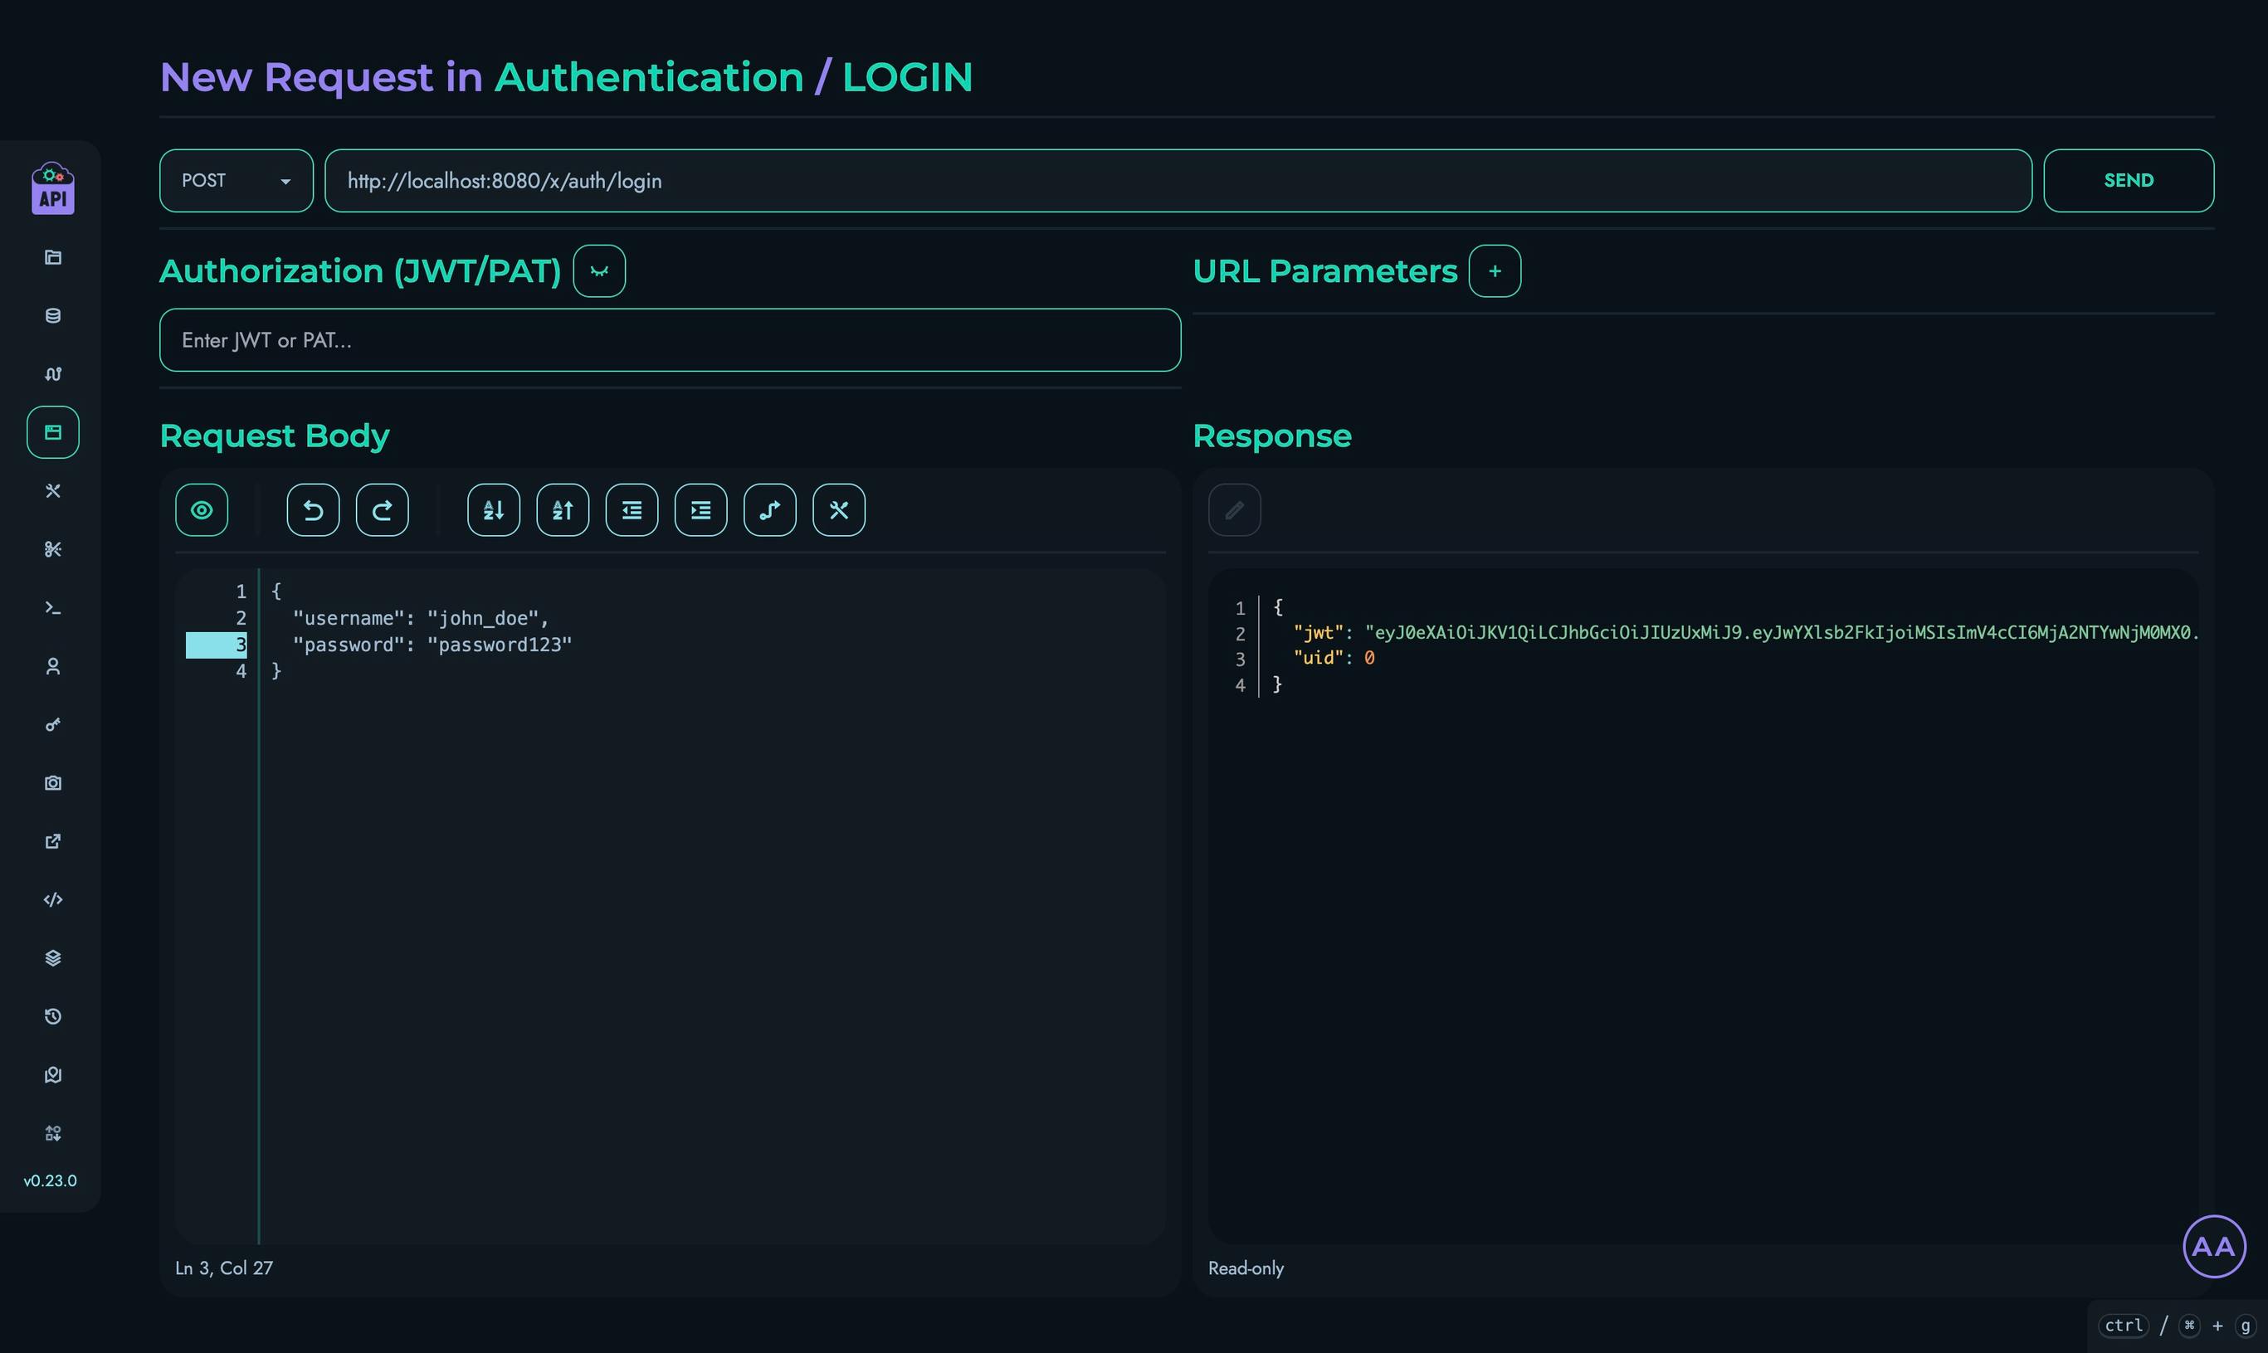The image size is (2268, 1353).
Task: Click the "password": "password123" line
Action: tap(432, 645)
